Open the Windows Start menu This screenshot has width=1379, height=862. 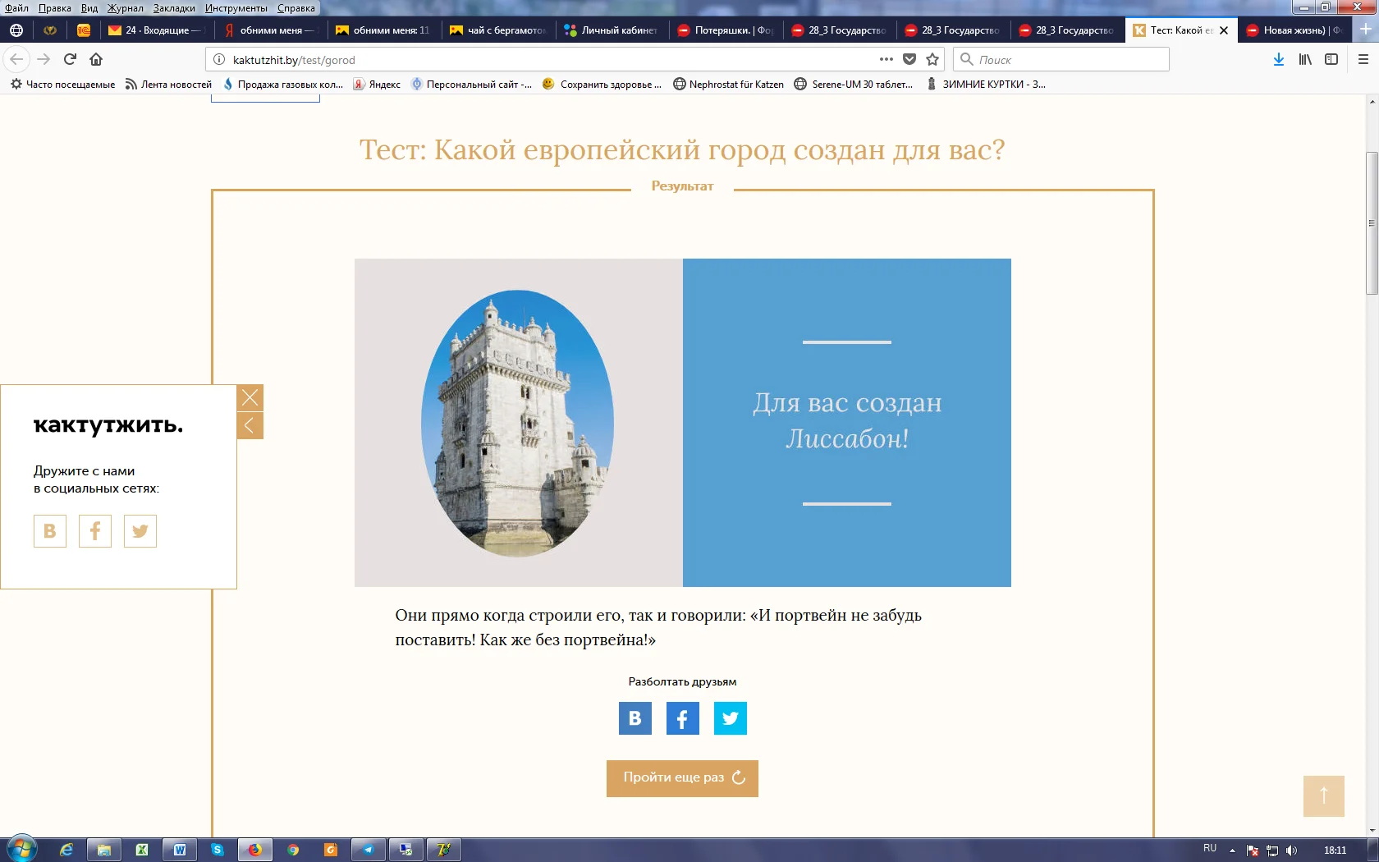21,850
